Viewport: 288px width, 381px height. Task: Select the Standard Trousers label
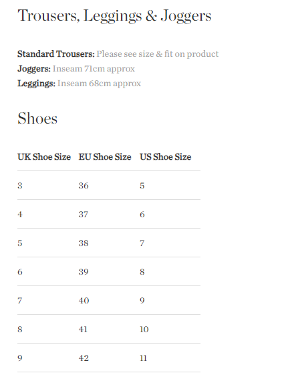pyautogui.click(x=56, y=54)
